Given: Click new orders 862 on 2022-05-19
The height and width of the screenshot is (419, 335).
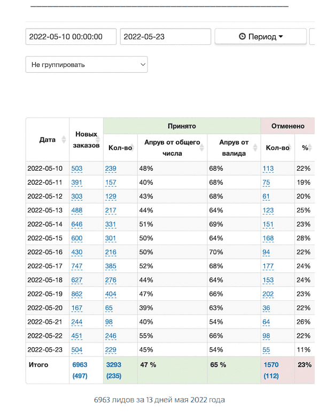Looking at the screenshot, I should click(77, 294).
